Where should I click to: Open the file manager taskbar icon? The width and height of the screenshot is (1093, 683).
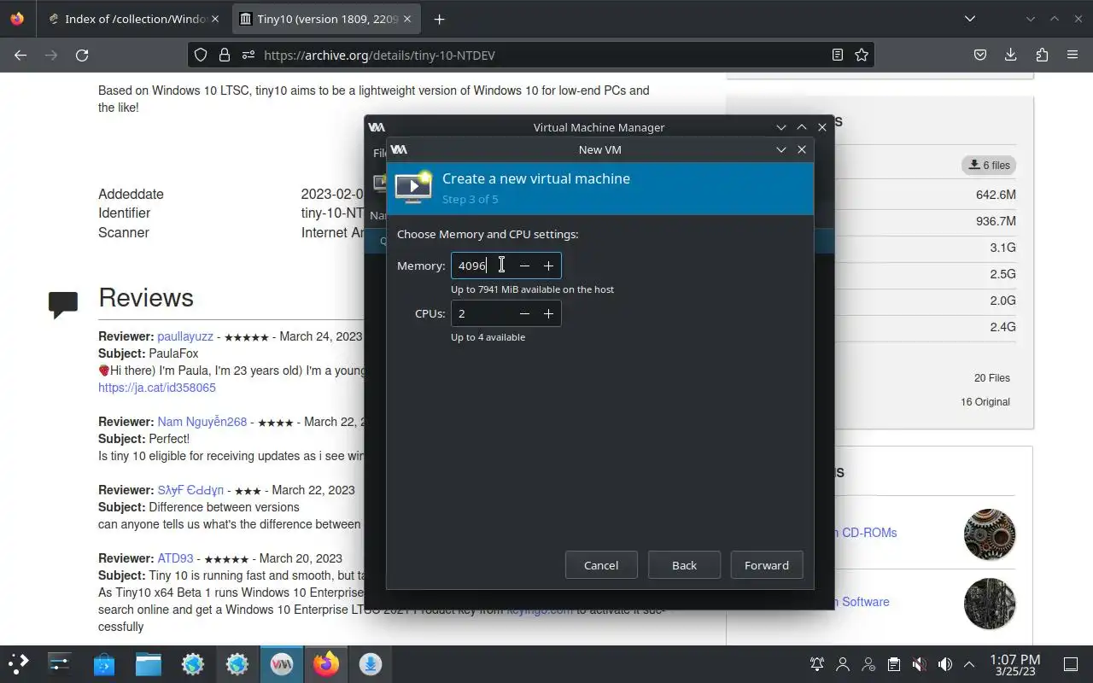[x=149, y=663]
